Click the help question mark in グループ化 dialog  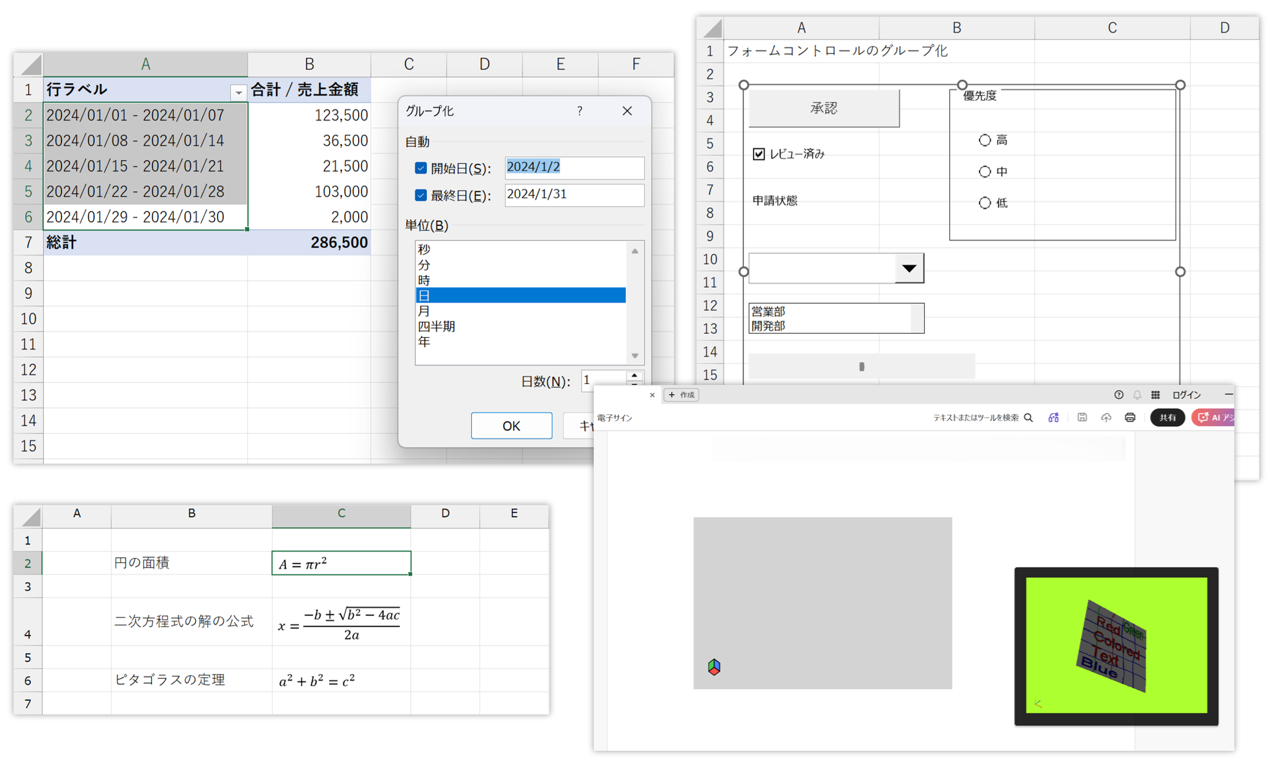pyautogui.click(x=580, y=111)
